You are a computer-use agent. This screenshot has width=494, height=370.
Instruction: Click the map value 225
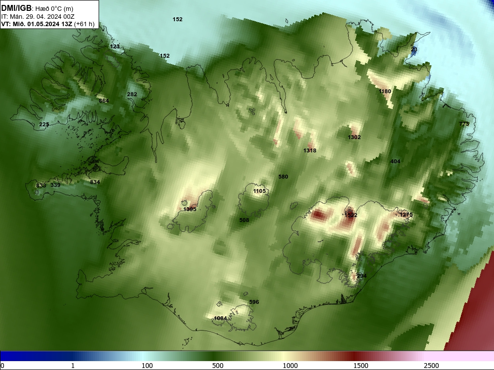44,125
